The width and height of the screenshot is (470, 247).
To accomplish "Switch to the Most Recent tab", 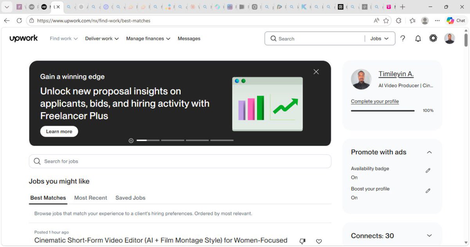I will 90,198.
